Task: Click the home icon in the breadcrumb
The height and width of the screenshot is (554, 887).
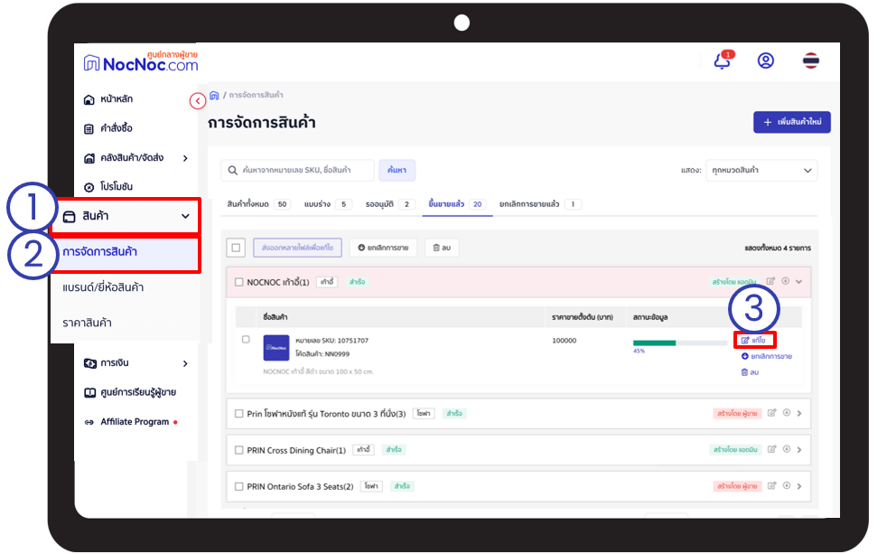Action: tap(214, 95)
